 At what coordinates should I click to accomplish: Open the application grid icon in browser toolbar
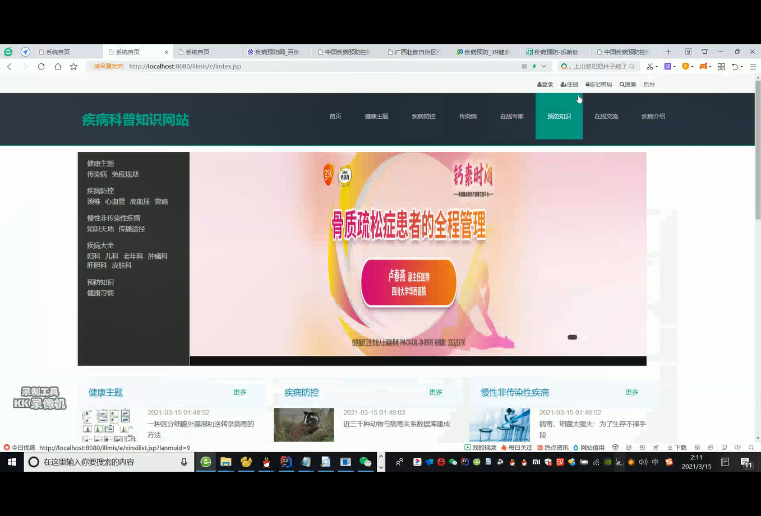coord(721,67)
